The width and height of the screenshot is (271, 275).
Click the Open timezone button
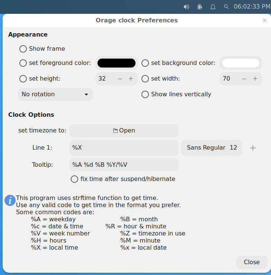coord(124,131)
